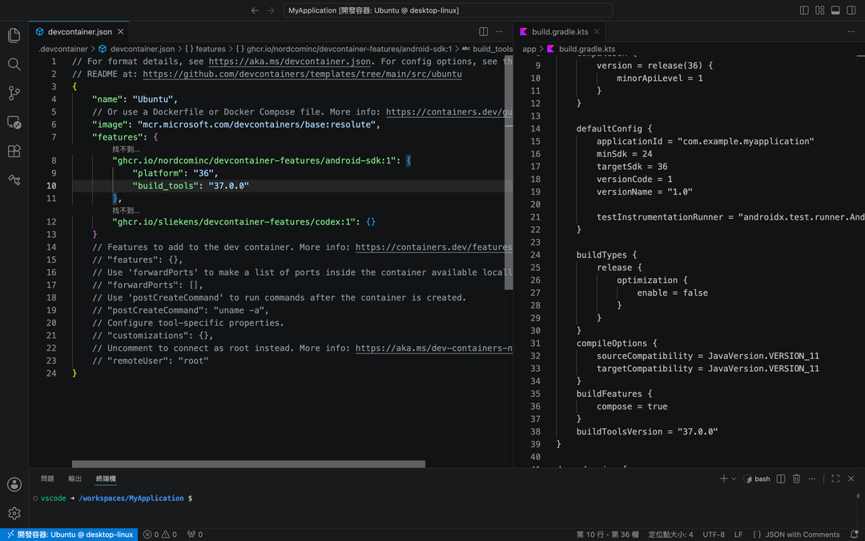The image size is (865, 541).
Task: Open the Explorer view in activity bar
Action: [14, 35]
